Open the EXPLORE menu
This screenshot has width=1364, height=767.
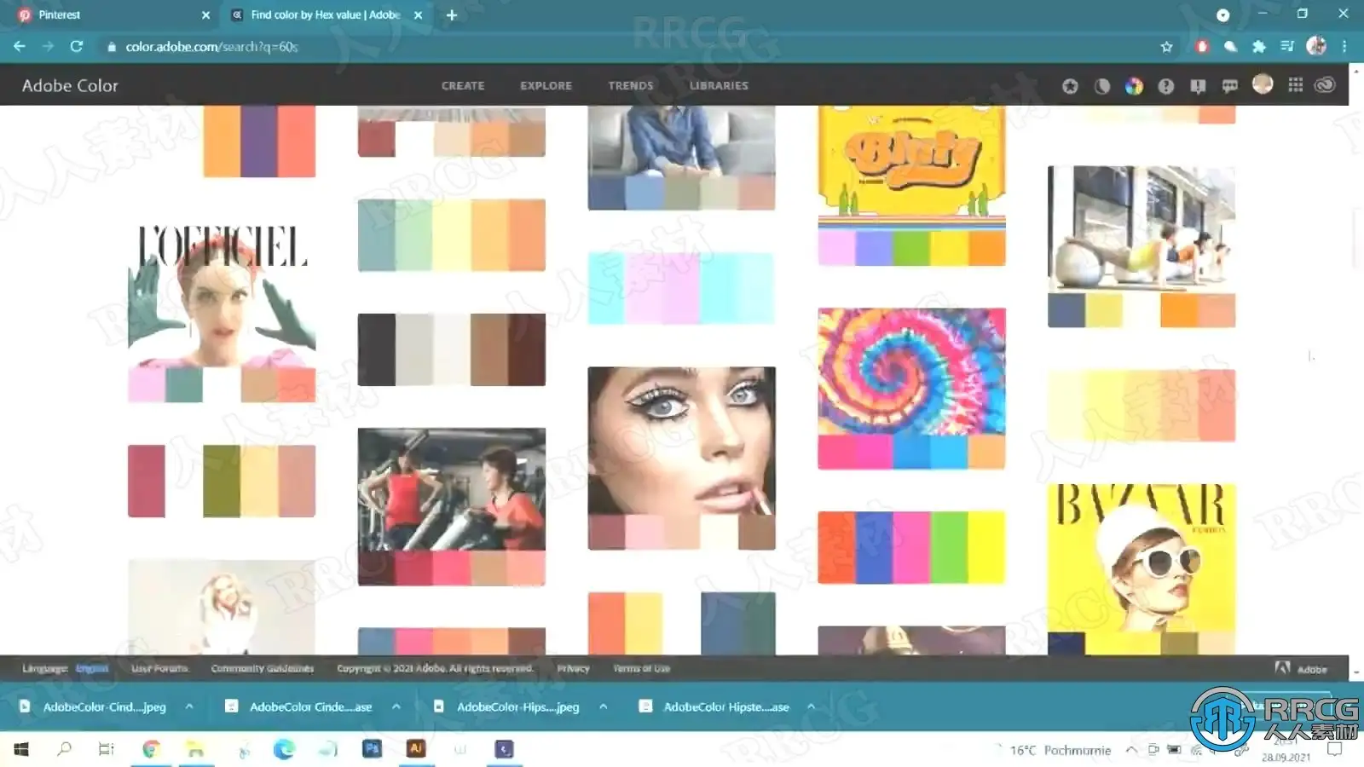point(546,86)
